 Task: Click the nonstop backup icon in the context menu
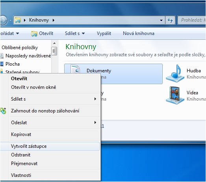tap(3, 111)
